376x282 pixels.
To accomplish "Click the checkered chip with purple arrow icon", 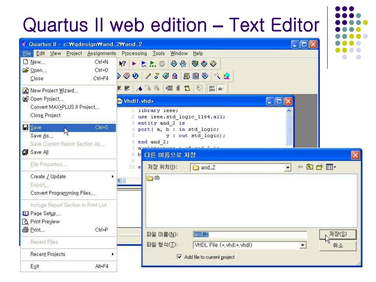I will (204, 64).
